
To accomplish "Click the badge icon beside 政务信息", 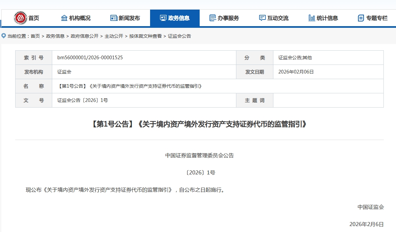I will 163,18.
